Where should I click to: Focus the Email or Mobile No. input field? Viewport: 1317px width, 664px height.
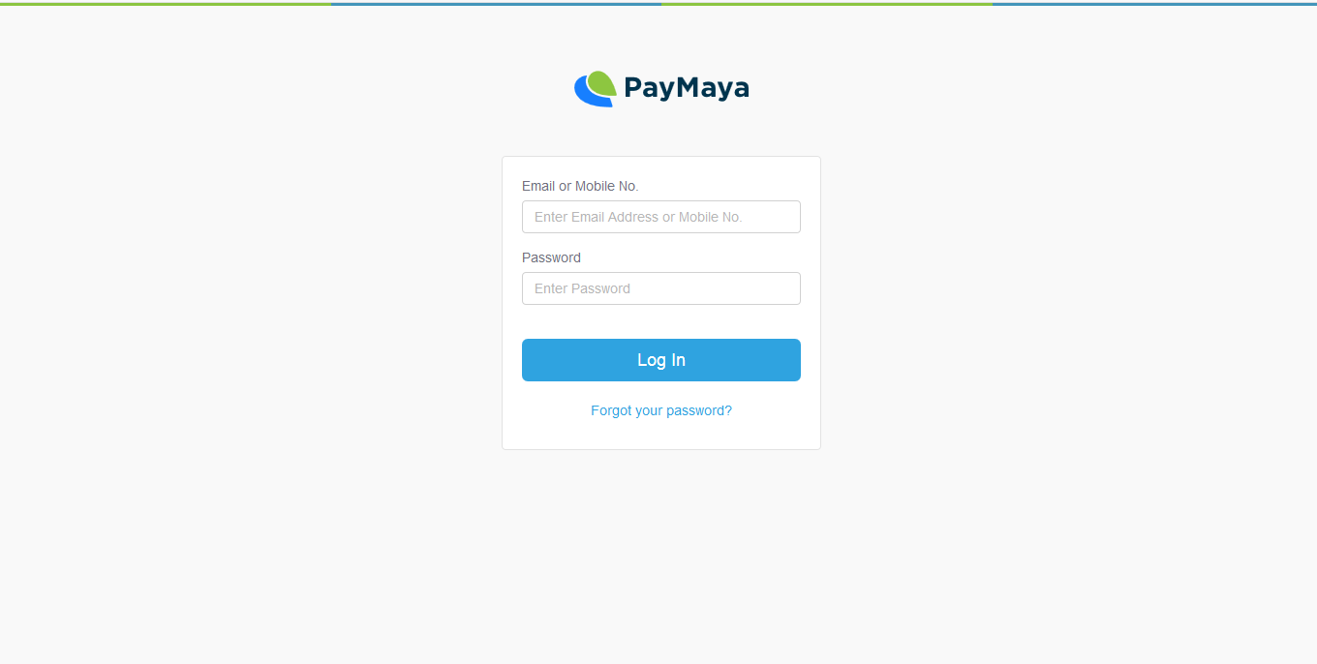tap(661, 217)
